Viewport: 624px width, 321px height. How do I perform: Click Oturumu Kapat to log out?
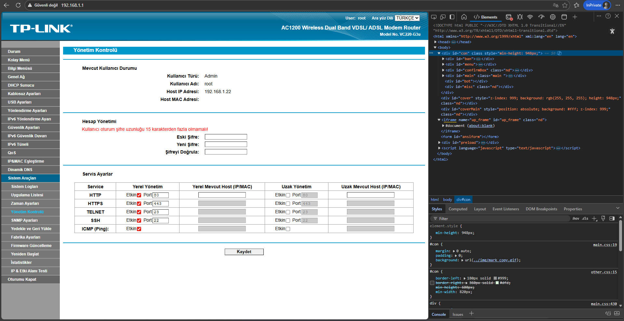coord(31,279)
